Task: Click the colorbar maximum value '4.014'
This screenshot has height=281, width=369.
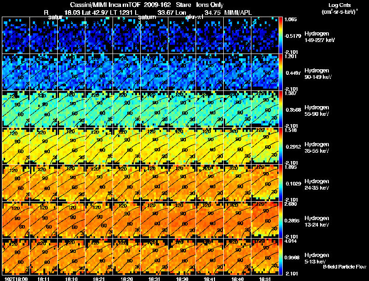Action: tap(291, 241)
